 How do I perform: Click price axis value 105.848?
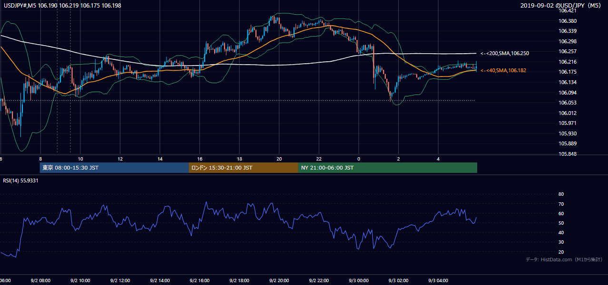tap(567, 154)
